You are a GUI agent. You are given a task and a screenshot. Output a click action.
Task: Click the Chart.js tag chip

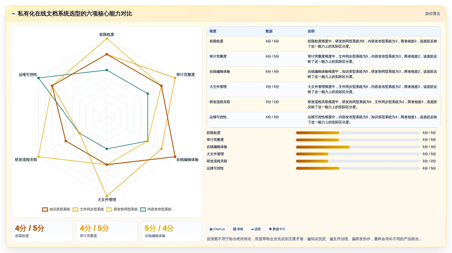[217, 229]
